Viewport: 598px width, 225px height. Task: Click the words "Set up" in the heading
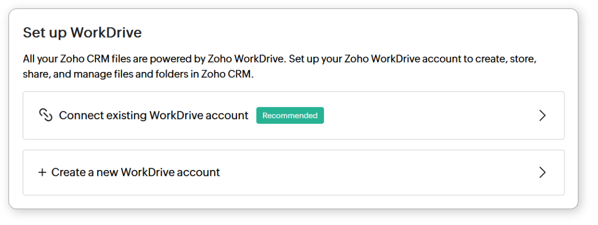pyautogui.click(x=45, y=33)
